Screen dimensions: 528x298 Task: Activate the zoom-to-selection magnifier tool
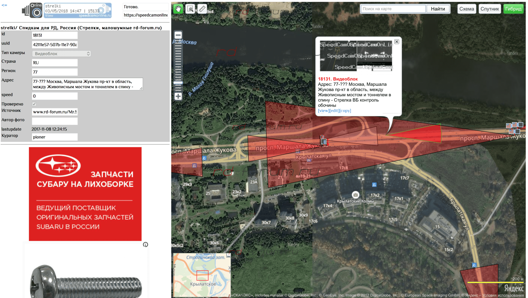point(190,9)
